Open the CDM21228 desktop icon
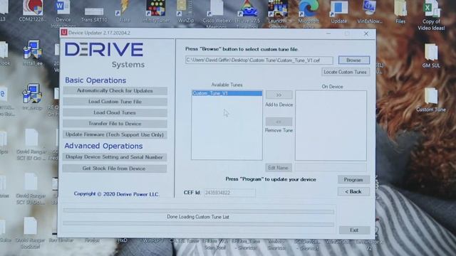 pos(32,11)
